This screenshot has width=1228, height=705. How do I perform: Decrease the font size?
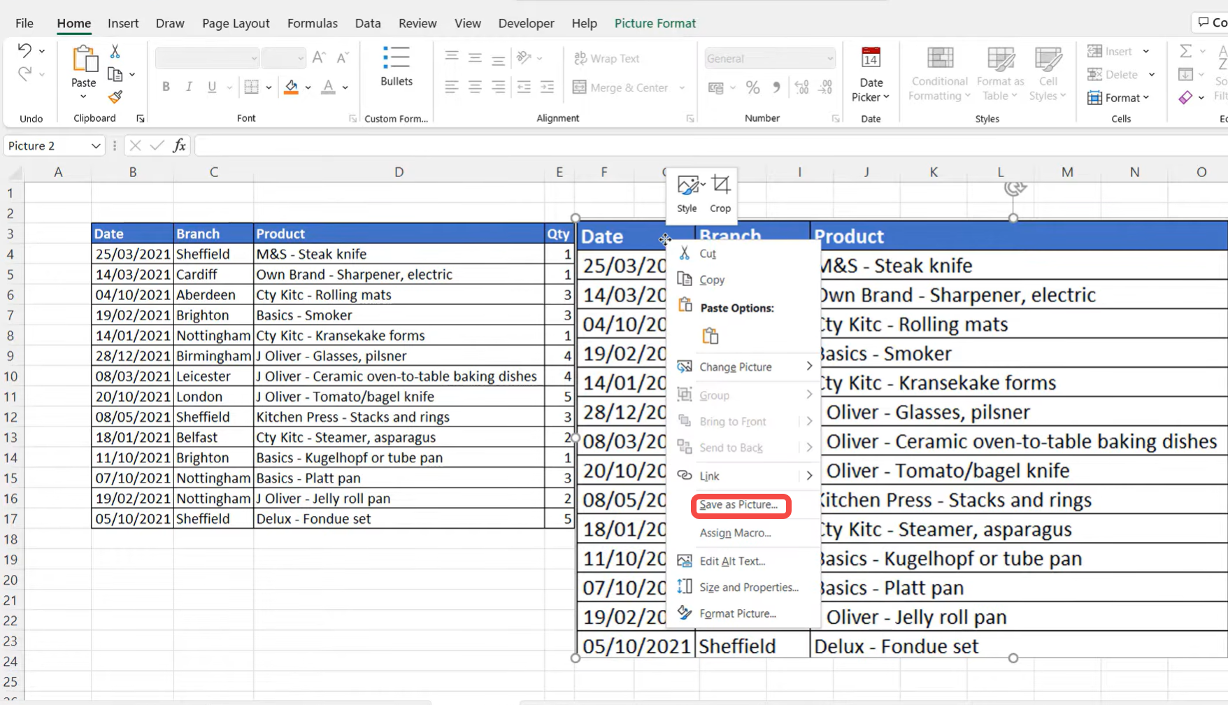(343, 57)
